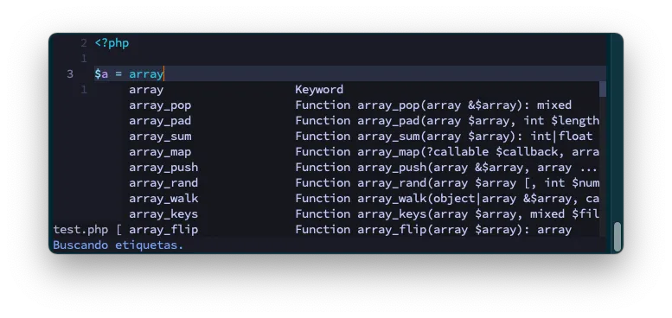Click the test.php status line label
The width and height of the screenshot is (672, 318).
click(80, 230)
